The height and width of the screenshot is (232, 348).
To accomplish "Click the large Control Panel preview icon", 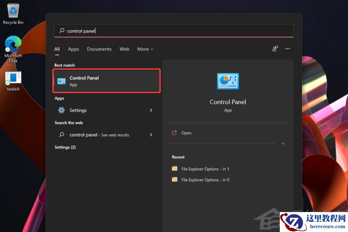I will pyautogui.click(x=228, y=81).
